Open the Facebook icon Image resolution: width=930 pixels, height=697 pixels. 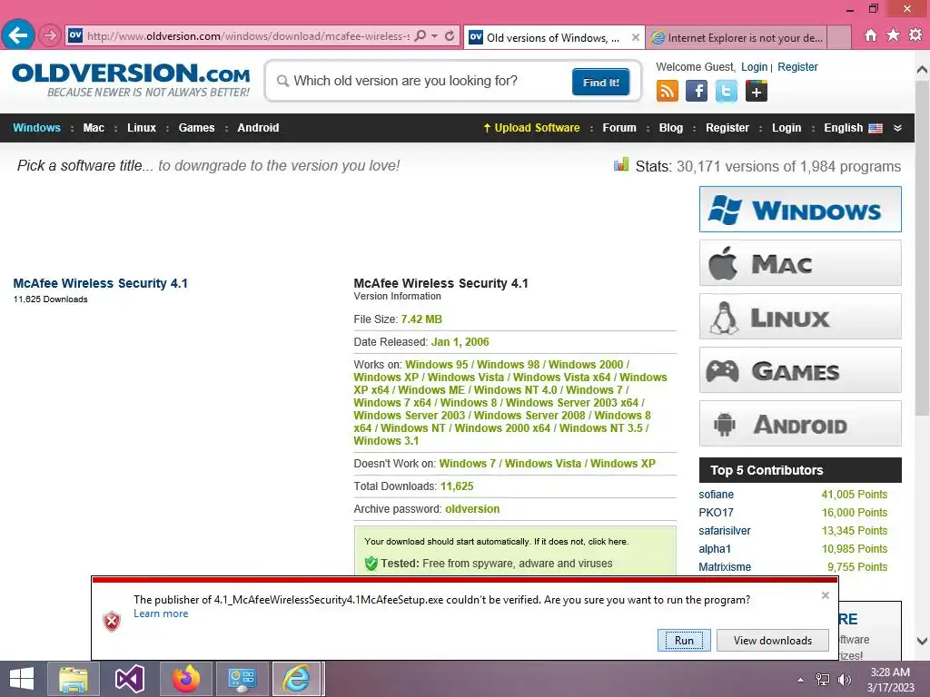pos(697,92)
